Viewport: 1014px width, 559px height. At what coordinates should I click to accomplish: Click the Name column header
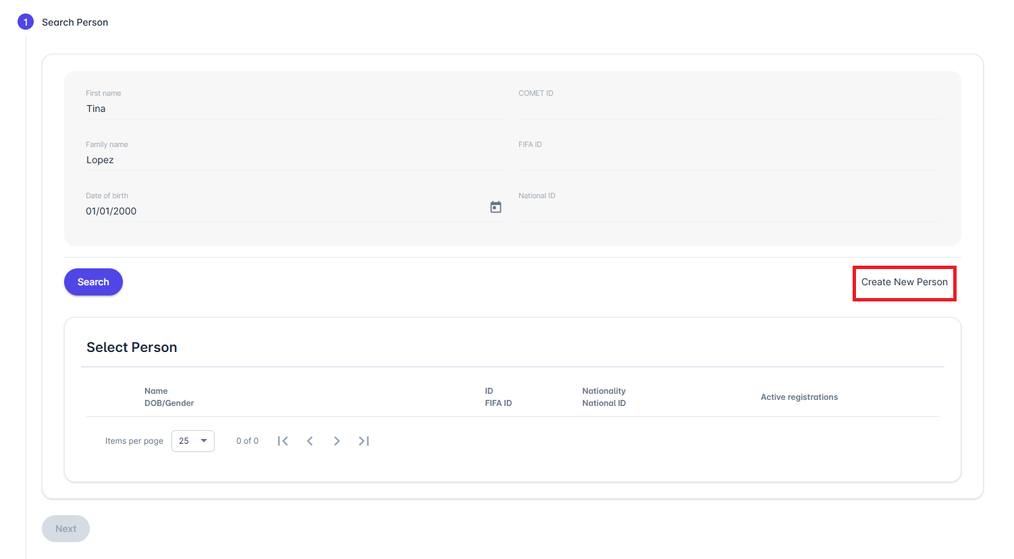pos(156,391)
